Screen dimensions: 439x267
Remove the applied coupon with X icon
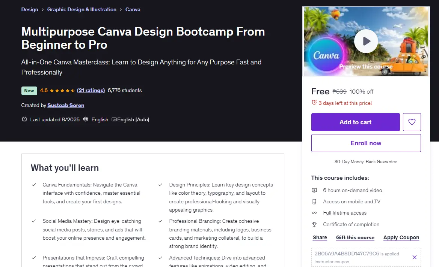(x=415, y=257)
